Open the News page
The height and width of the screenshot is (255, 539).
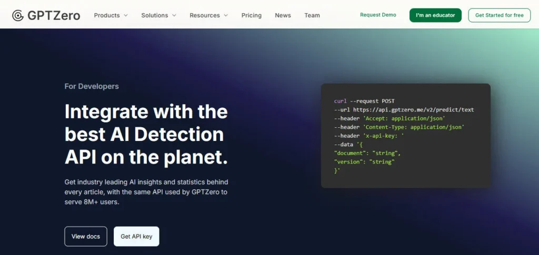tap(283, 15)
